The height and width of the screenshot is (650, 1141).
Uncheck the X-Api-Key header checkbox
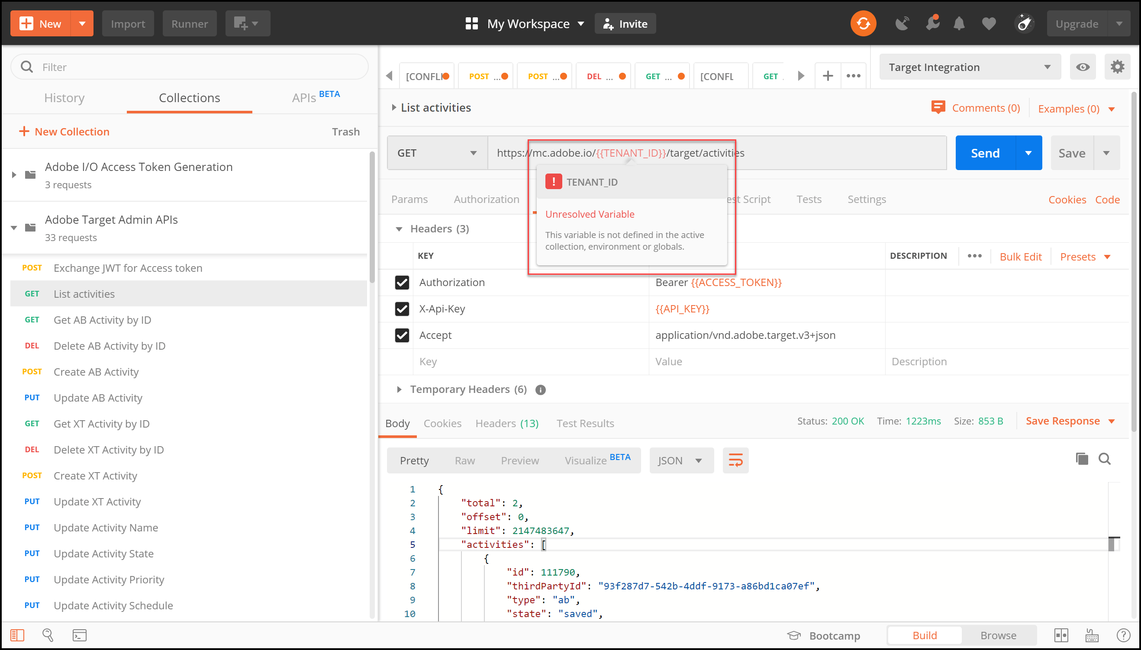coord(402,309)
